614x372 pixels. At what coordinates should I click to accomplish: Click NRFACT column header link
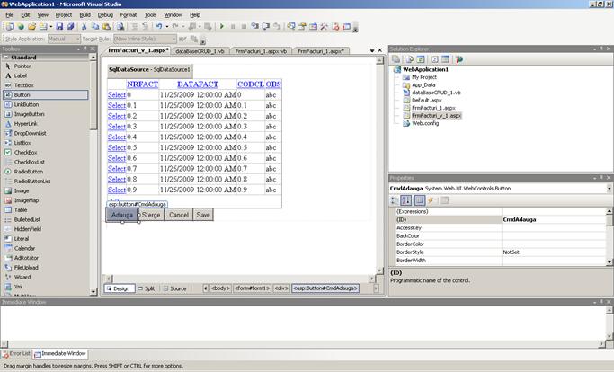coord(143,84)
